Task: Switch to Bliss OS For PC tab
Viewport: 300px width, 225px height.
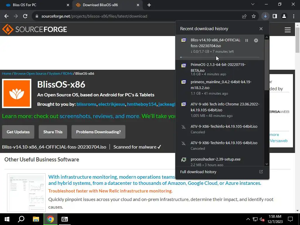Action: click(x=36, y=5)
